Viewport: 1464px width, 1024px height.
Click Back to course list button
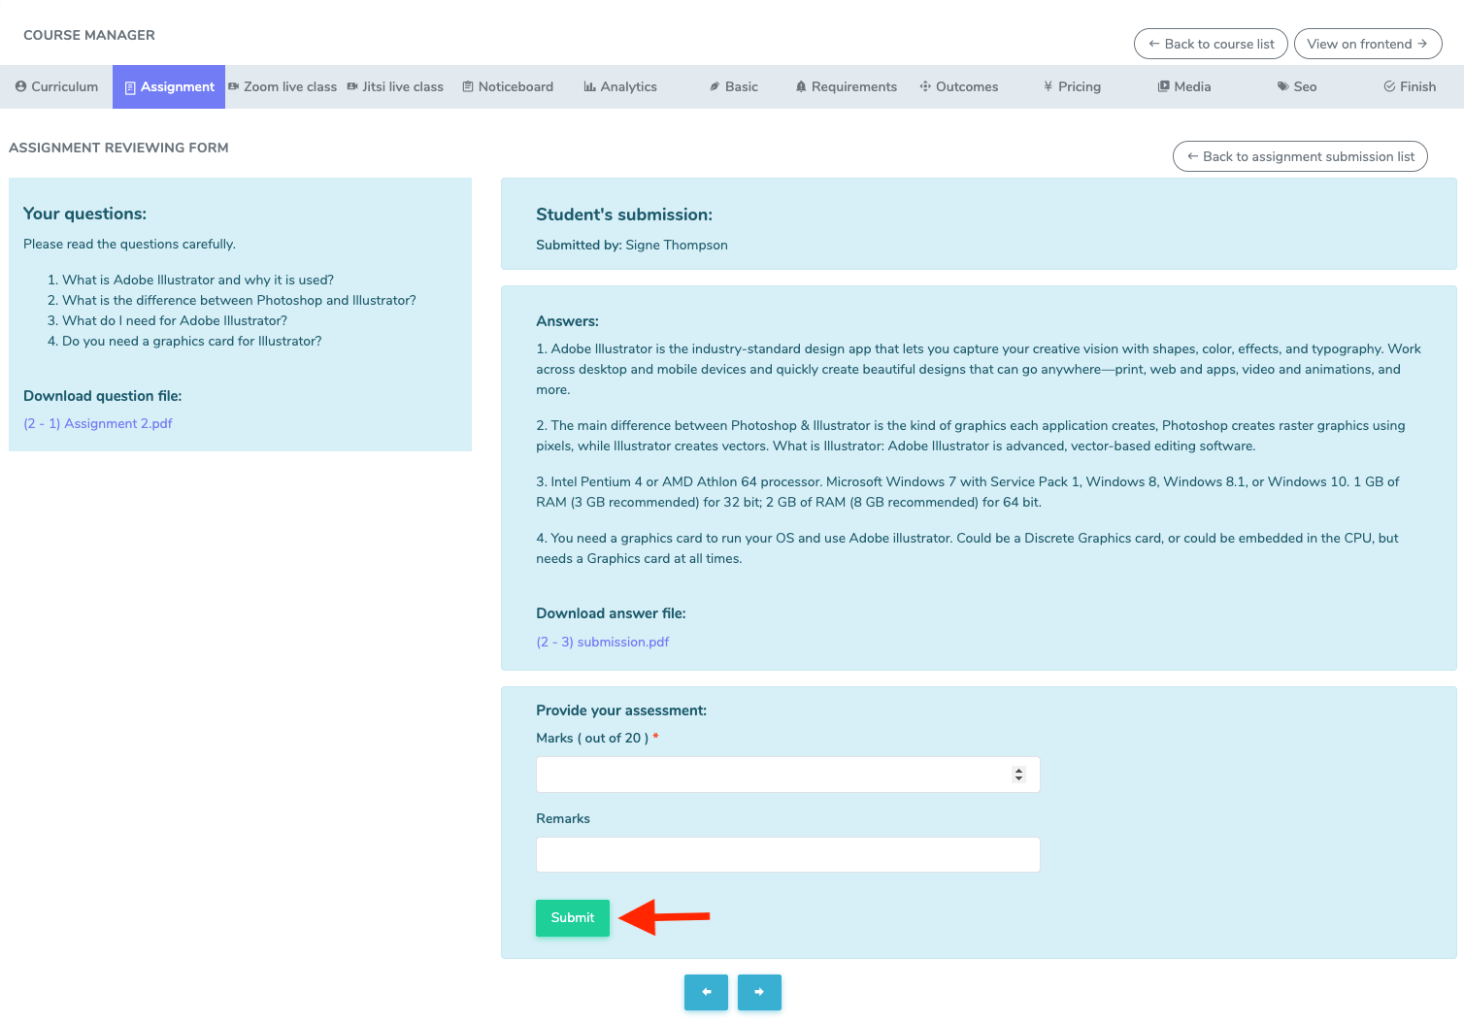point(1211,44)
